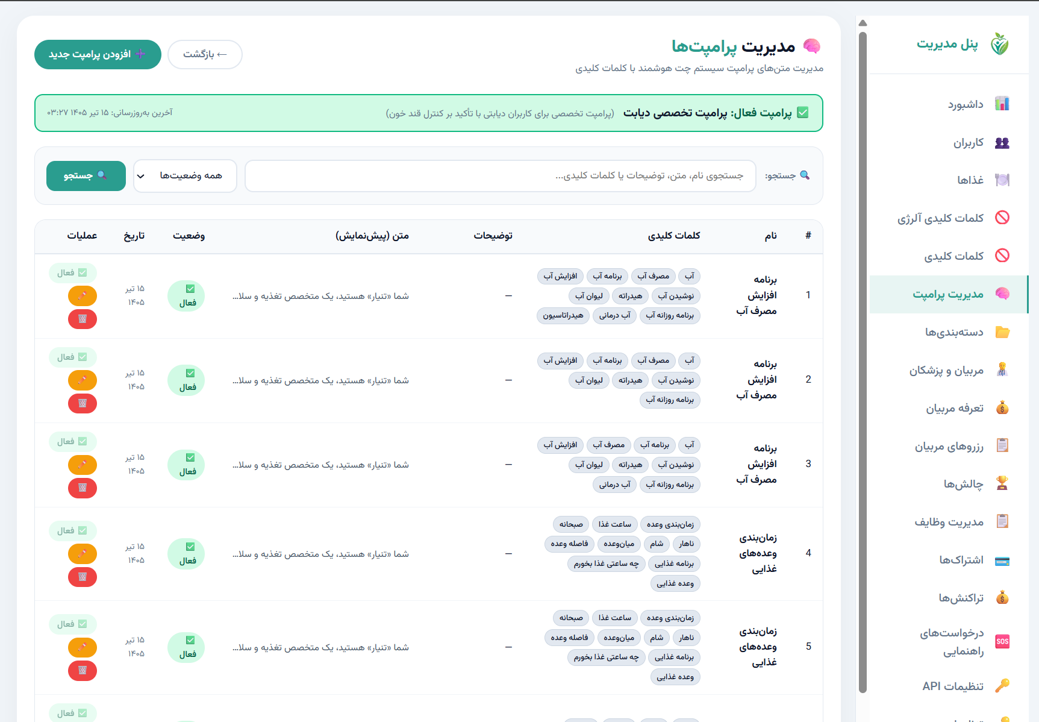Click the تنظیمات API key icon
The image size is (1039, 722).
[1002, 686]
